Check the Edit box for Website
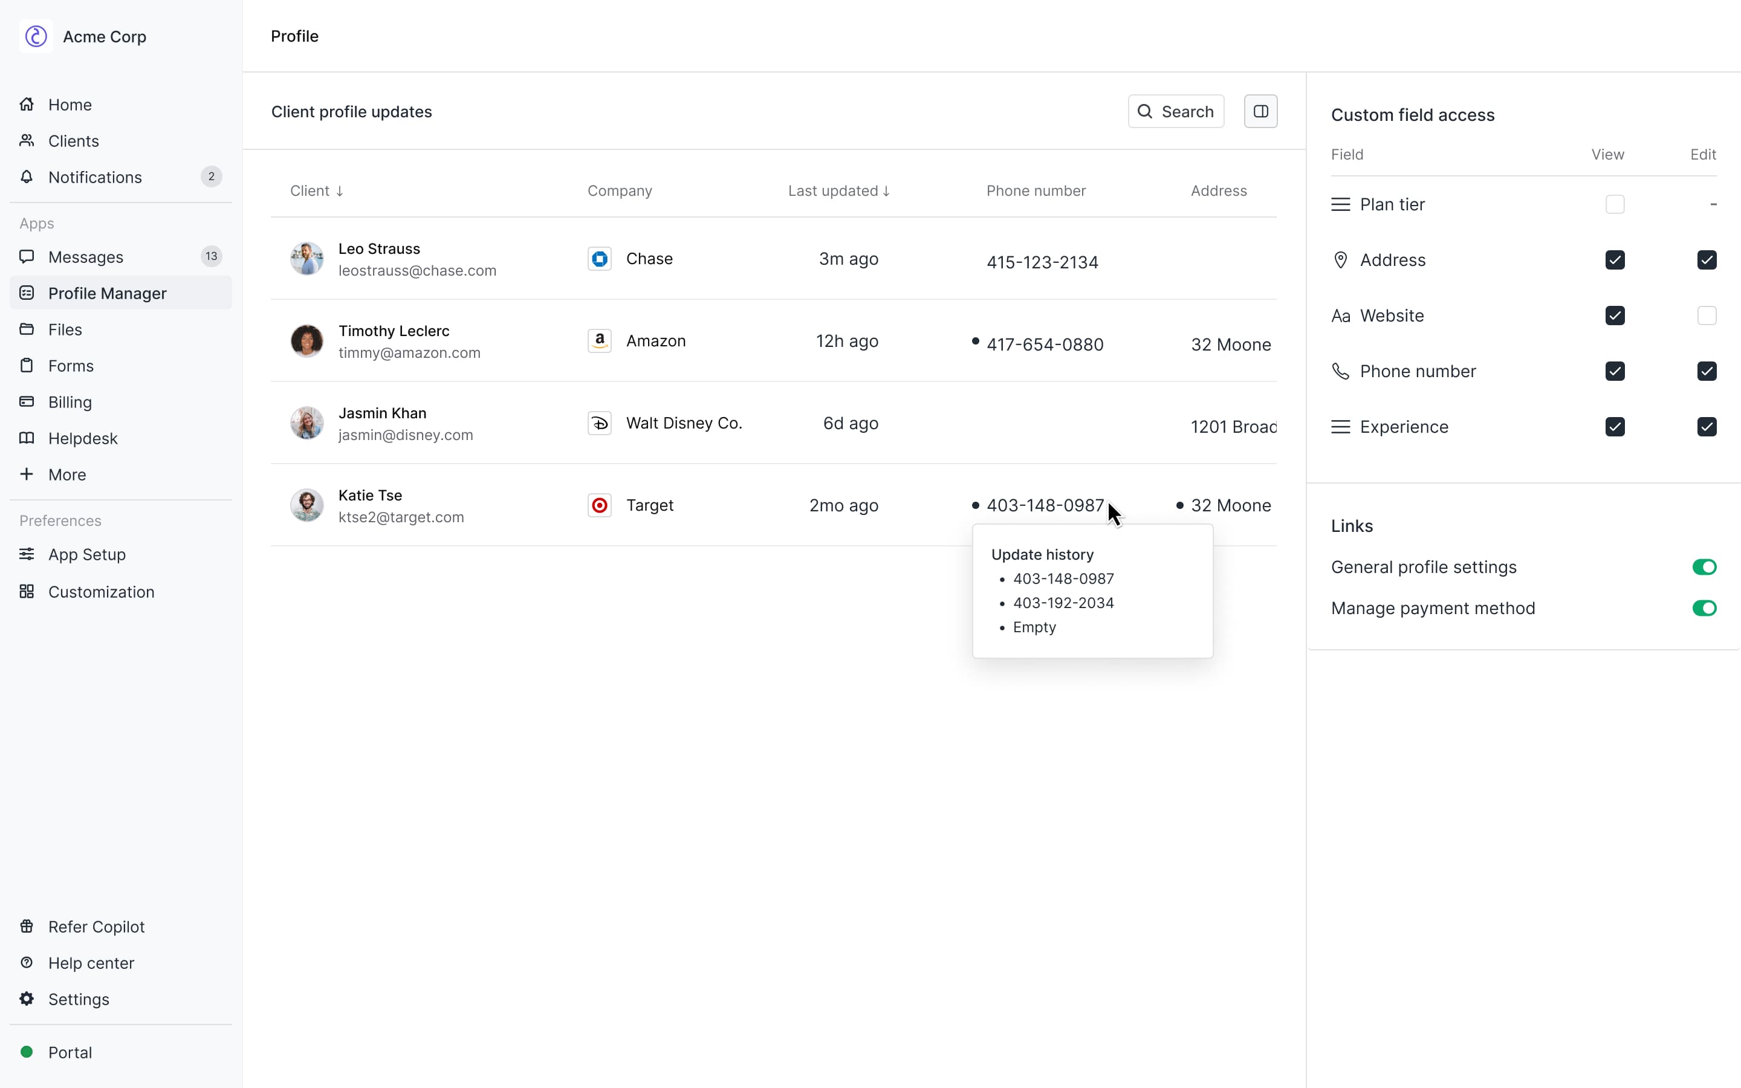The width and height of the screenshot is (1741, 1088). pos(1707,316)
